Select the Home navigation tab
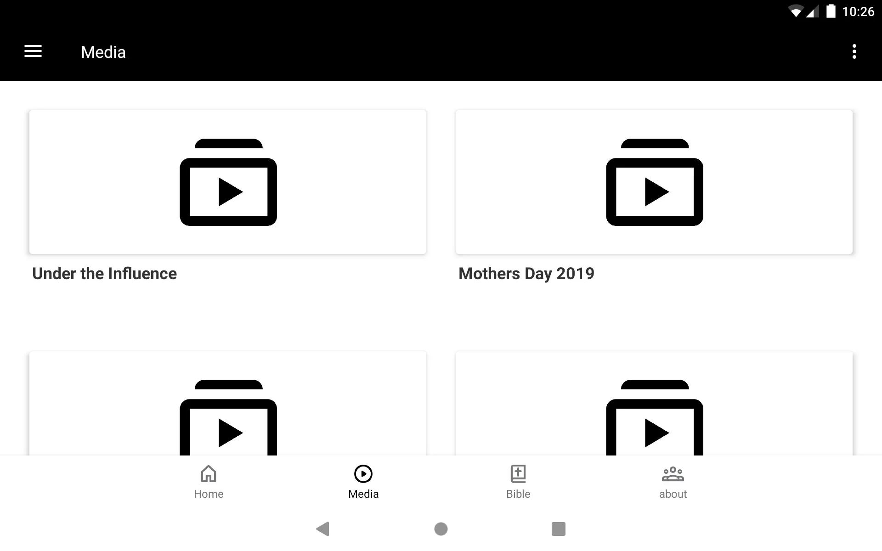This screenshot has height=551, width=882. tap(208, 481)
